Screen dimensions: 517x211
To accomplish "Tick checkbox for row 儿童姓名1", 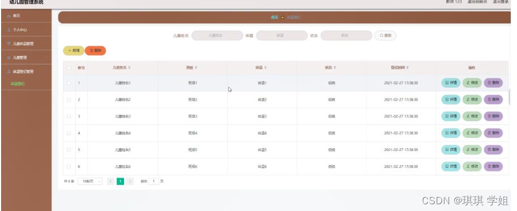I will tap(69, 83).
